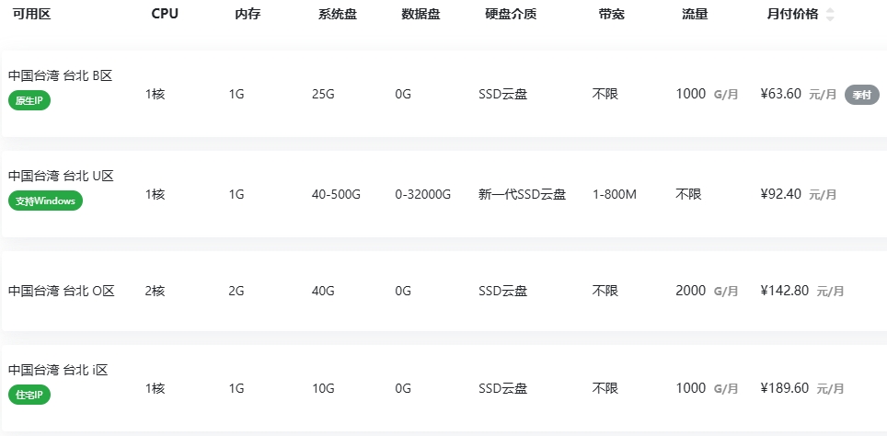This screenshot has height=436, width=887.
Task: Click the ¥92.40 price
Action: 780,194
